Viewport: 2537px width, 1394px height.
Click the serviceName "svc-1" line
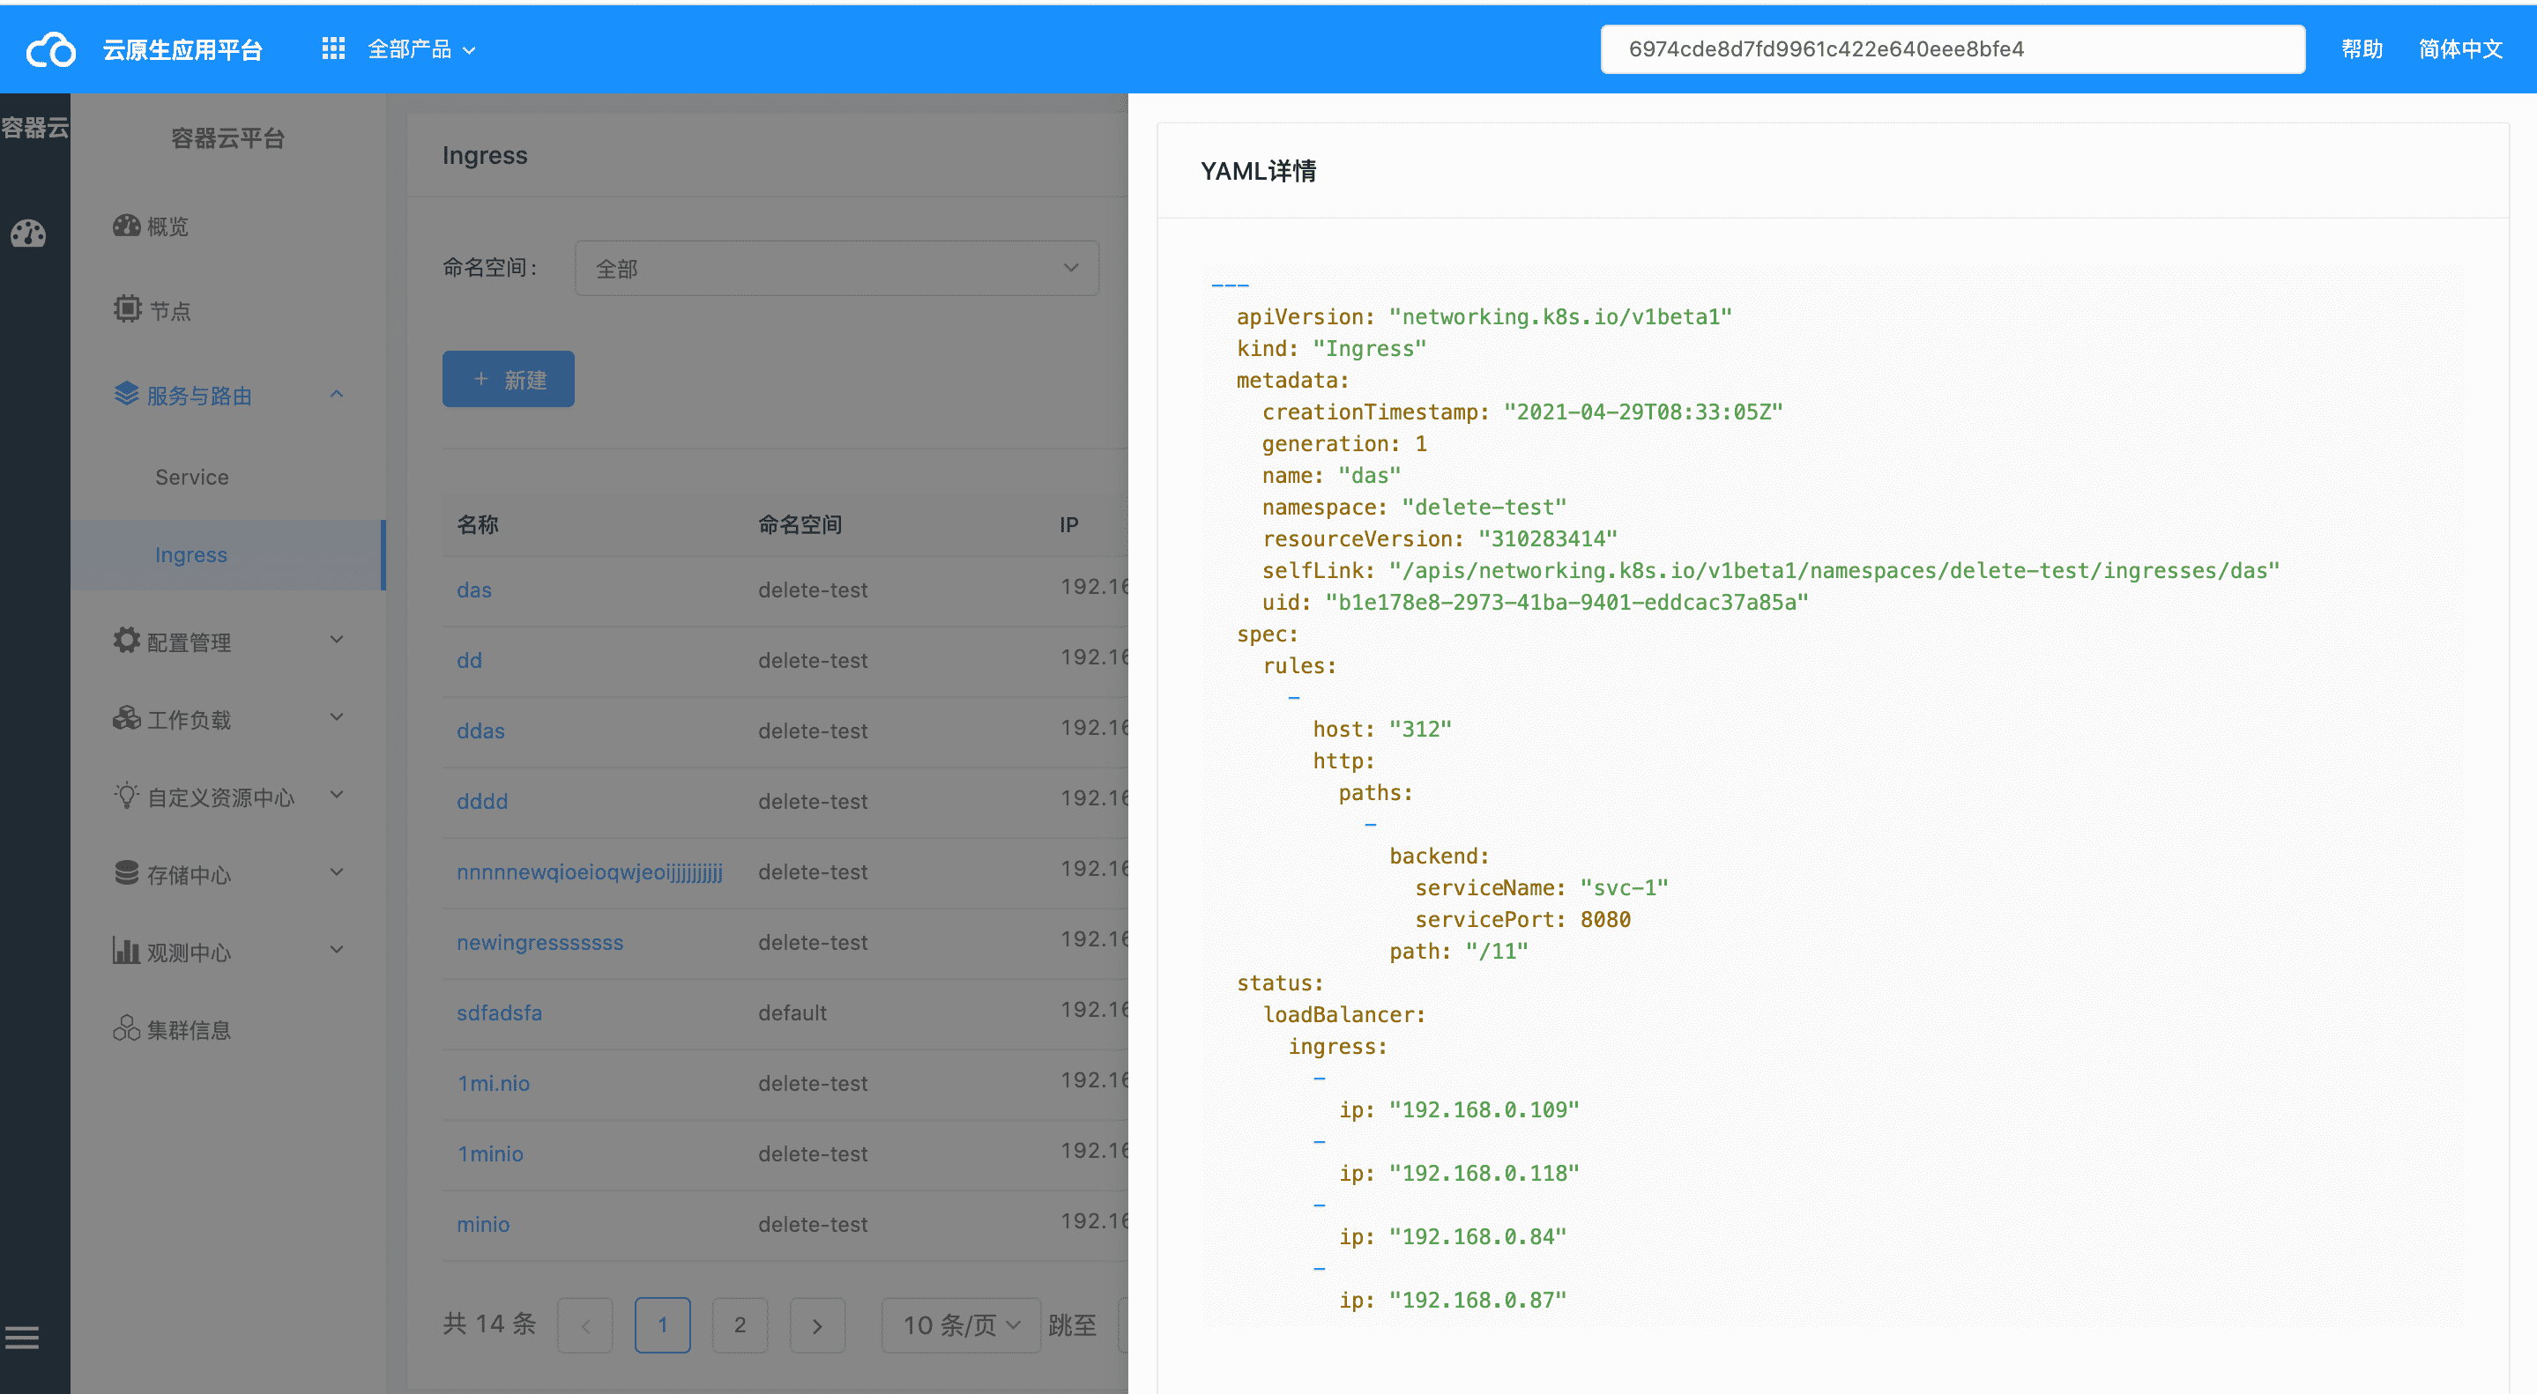[x=1541, y=888]
